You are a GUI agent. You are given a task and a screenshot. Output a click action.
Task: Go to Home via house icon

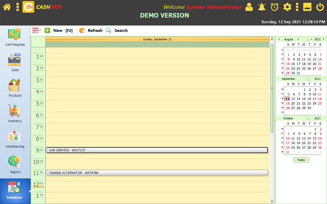point(7,7)
